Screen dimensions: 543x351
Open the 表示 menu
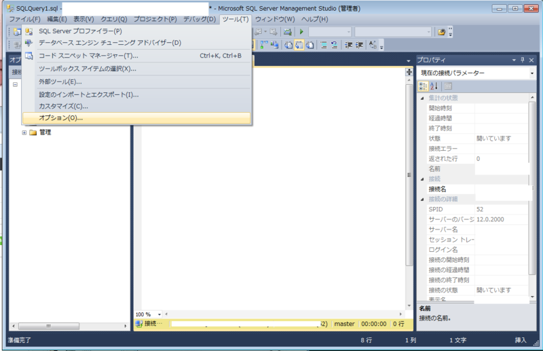(x=83, y=19)
